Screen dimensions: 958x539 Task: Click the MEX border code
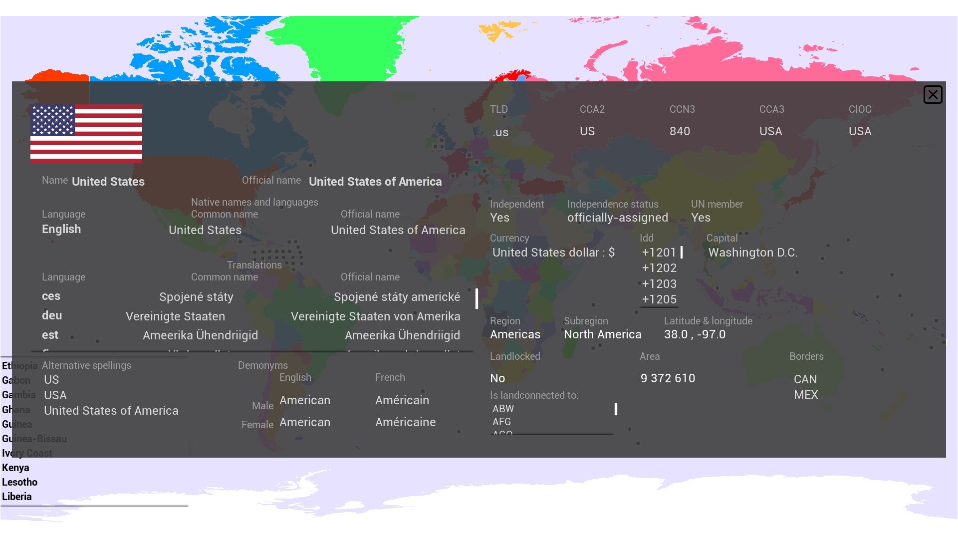[x=806, y=395]
